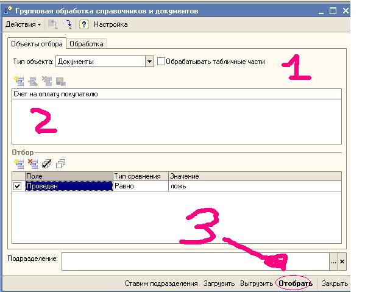Select the Проведен field cell
The height and width of the screenshot is (292, 390).
[x=69, y=186]
